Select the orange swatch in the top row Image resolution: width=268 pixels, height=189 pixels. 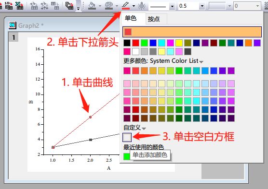248,43
